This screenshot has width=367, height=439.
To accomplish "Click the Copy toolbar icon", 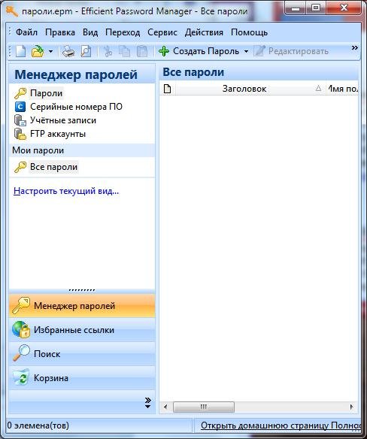I will (x=125, y=52).
